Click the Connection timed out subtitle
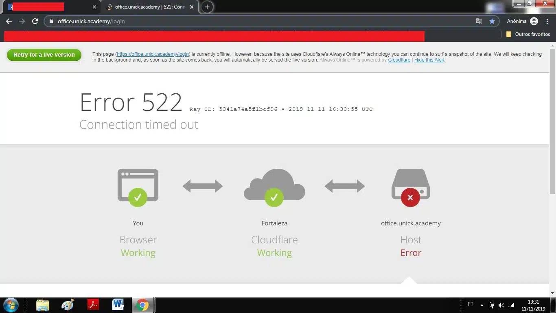Viewport: 556px width, 313px height. point(139,125)
